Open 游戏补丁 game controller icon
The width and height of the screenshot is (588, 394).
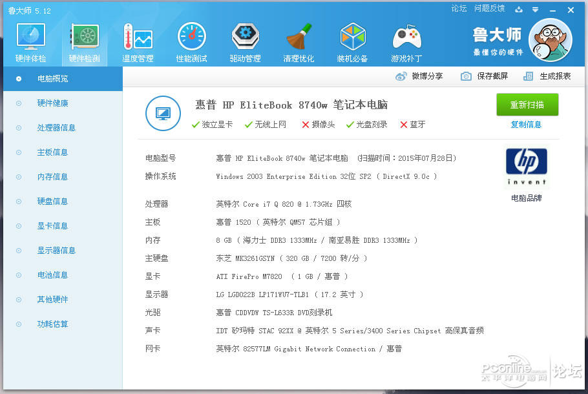406,42
